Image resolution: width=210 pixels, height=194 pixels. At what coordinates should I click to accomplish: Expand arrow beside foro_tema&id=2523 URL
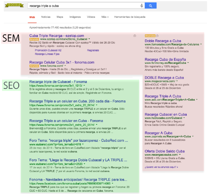point(85,164)
